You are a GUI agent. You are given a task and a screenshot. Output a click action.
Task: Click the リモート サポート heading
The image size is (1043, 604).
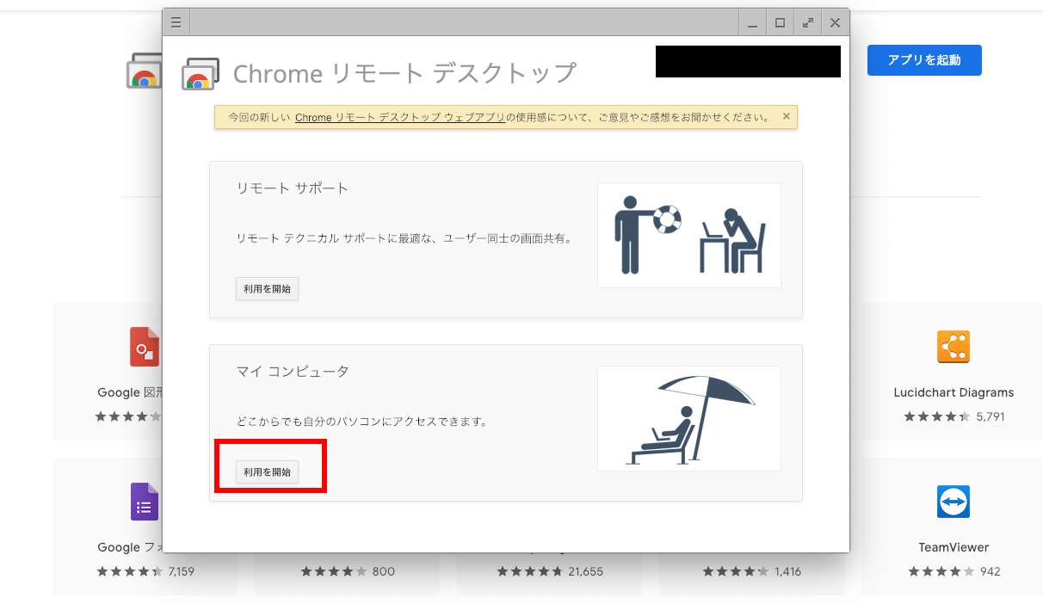click(x=293, y=188)
